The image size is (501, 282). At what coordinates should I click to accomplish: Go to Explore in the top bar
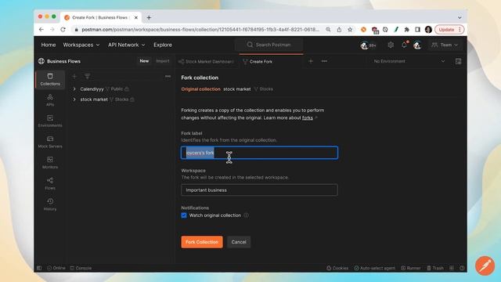163,45
